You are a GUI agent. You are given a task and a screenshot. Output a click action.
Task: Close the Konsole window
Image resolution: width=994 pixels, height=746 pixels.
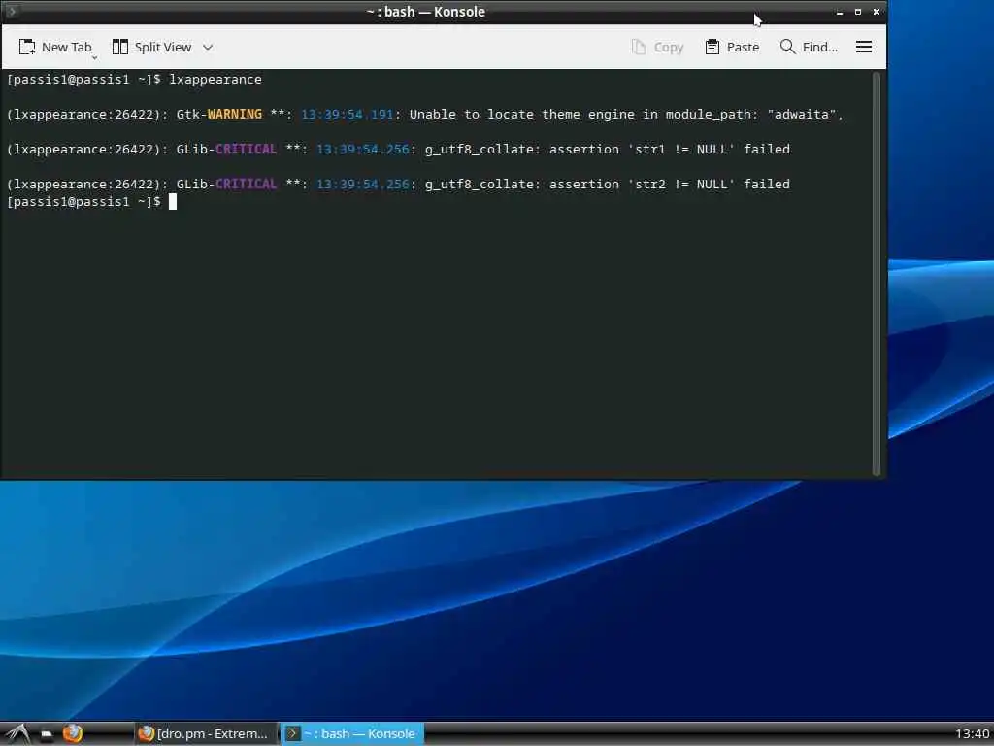877,12
